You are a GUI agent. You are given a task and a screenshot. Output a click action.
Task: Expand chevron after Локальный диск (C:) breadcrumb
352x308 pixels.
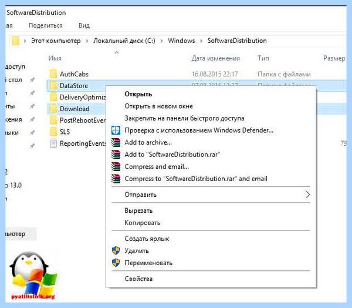click(x=162, y=41)
